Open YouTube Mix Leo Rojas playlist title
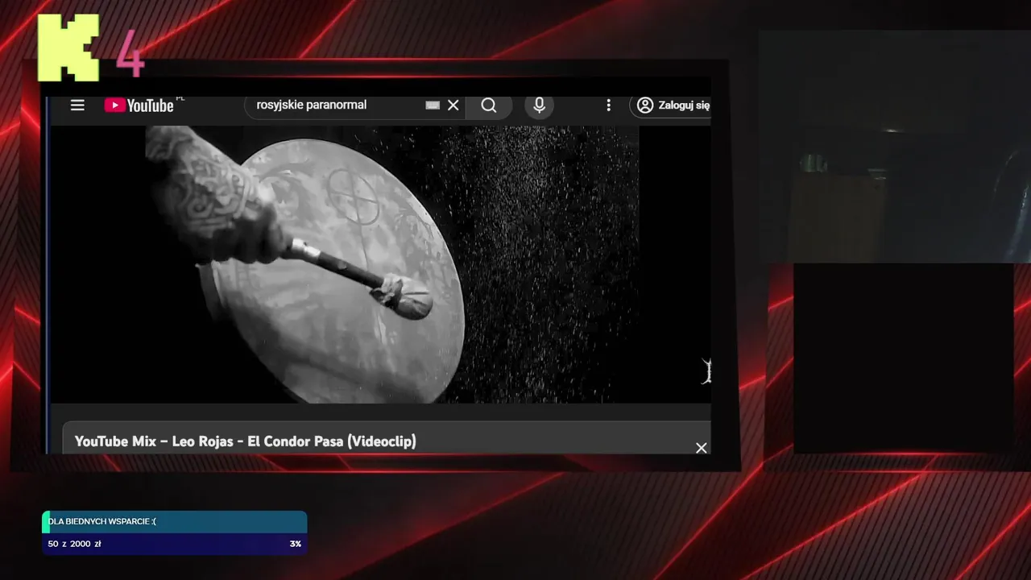The image size is (1031, 580). coord(246,441)
